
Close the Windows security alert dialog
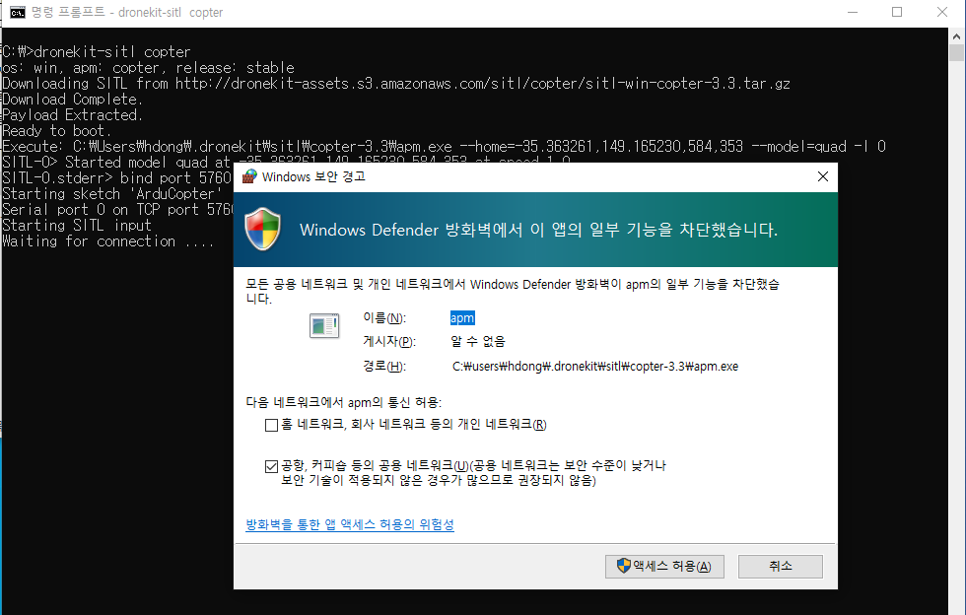(822, 176)
